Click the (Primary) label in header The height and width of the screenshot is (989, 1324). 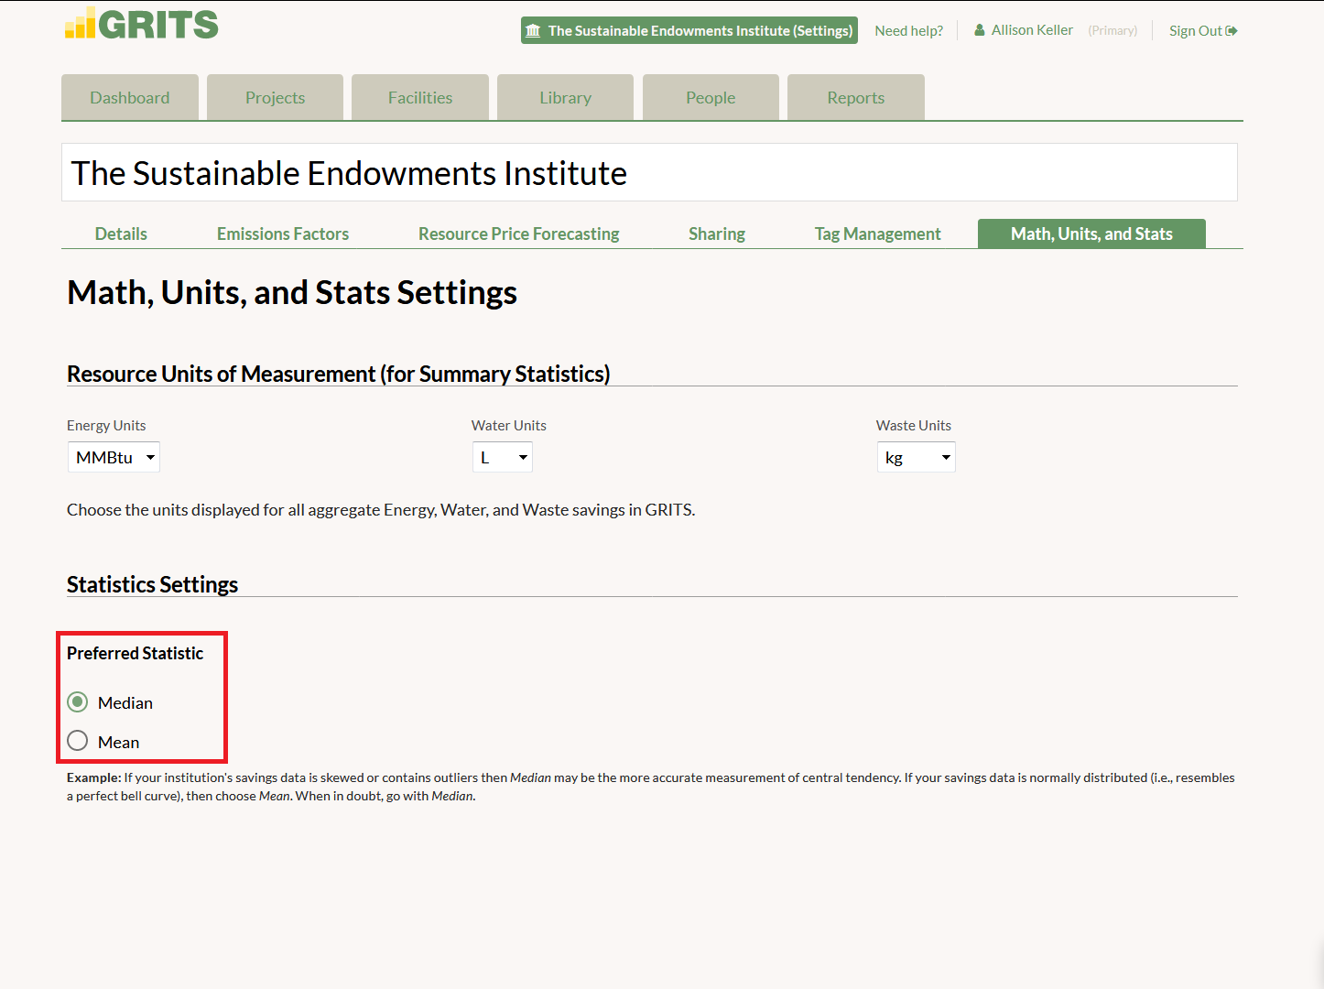[1112, 30]
